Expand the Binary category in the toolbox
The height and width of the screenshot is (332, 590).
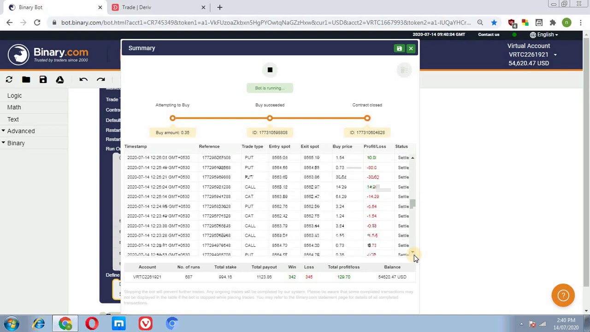tap(16, 143)
